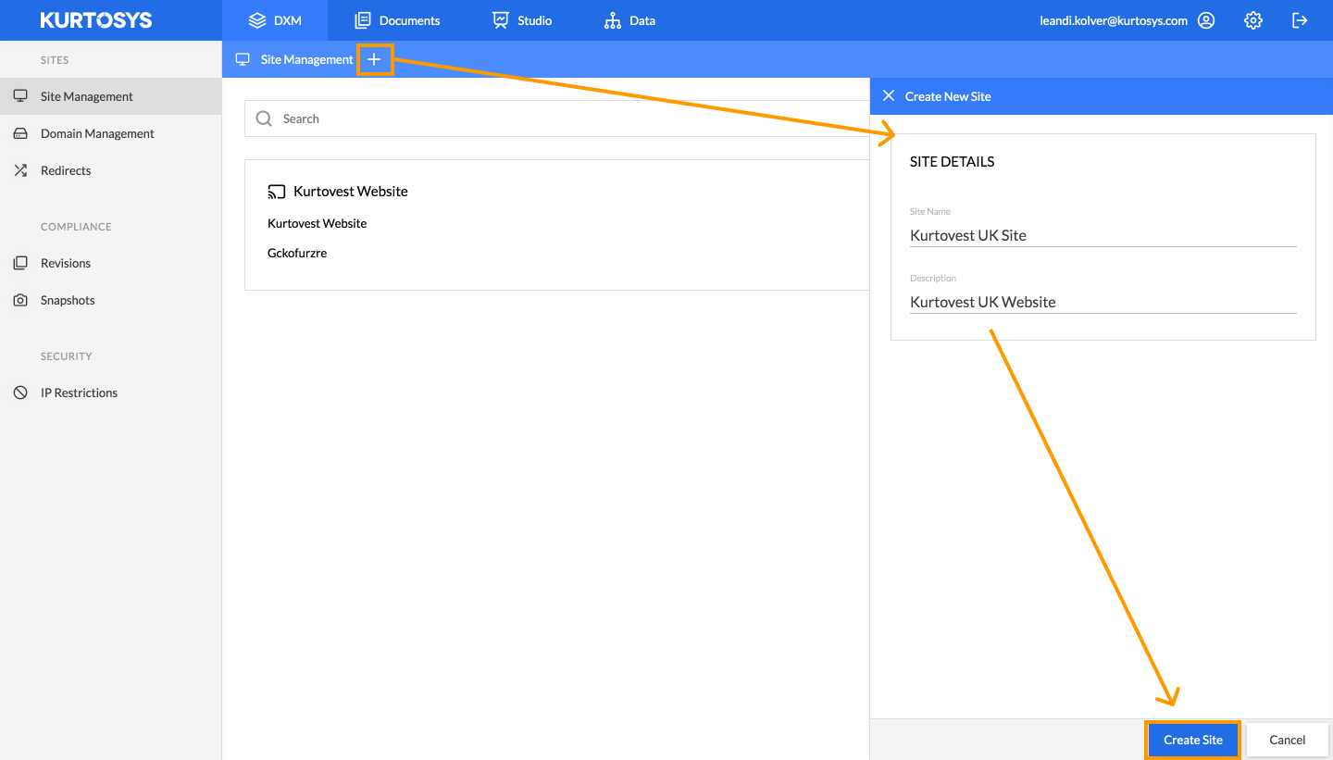Click the Cancel button

tap(1287, 740)
